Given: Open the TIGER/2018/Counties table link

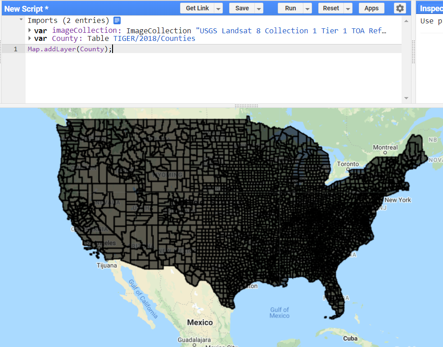Looking at the screenshot, I should coord(154,38).
